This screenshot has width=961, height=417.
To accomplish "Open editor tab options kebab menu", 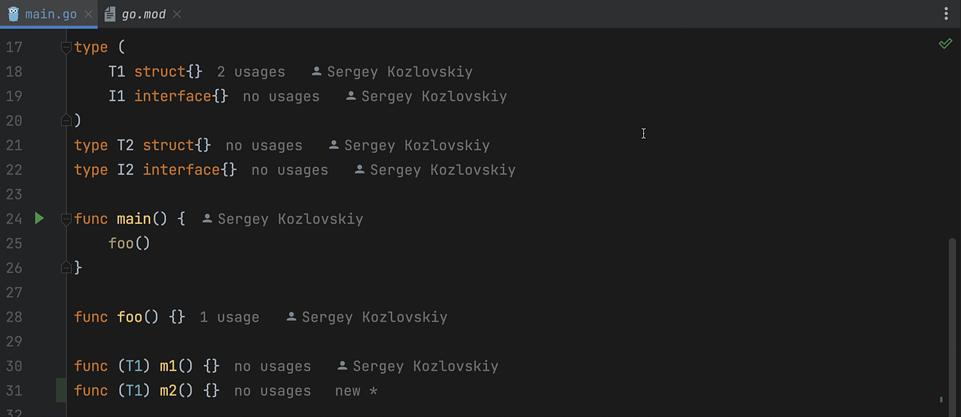I will click(946, 14).
